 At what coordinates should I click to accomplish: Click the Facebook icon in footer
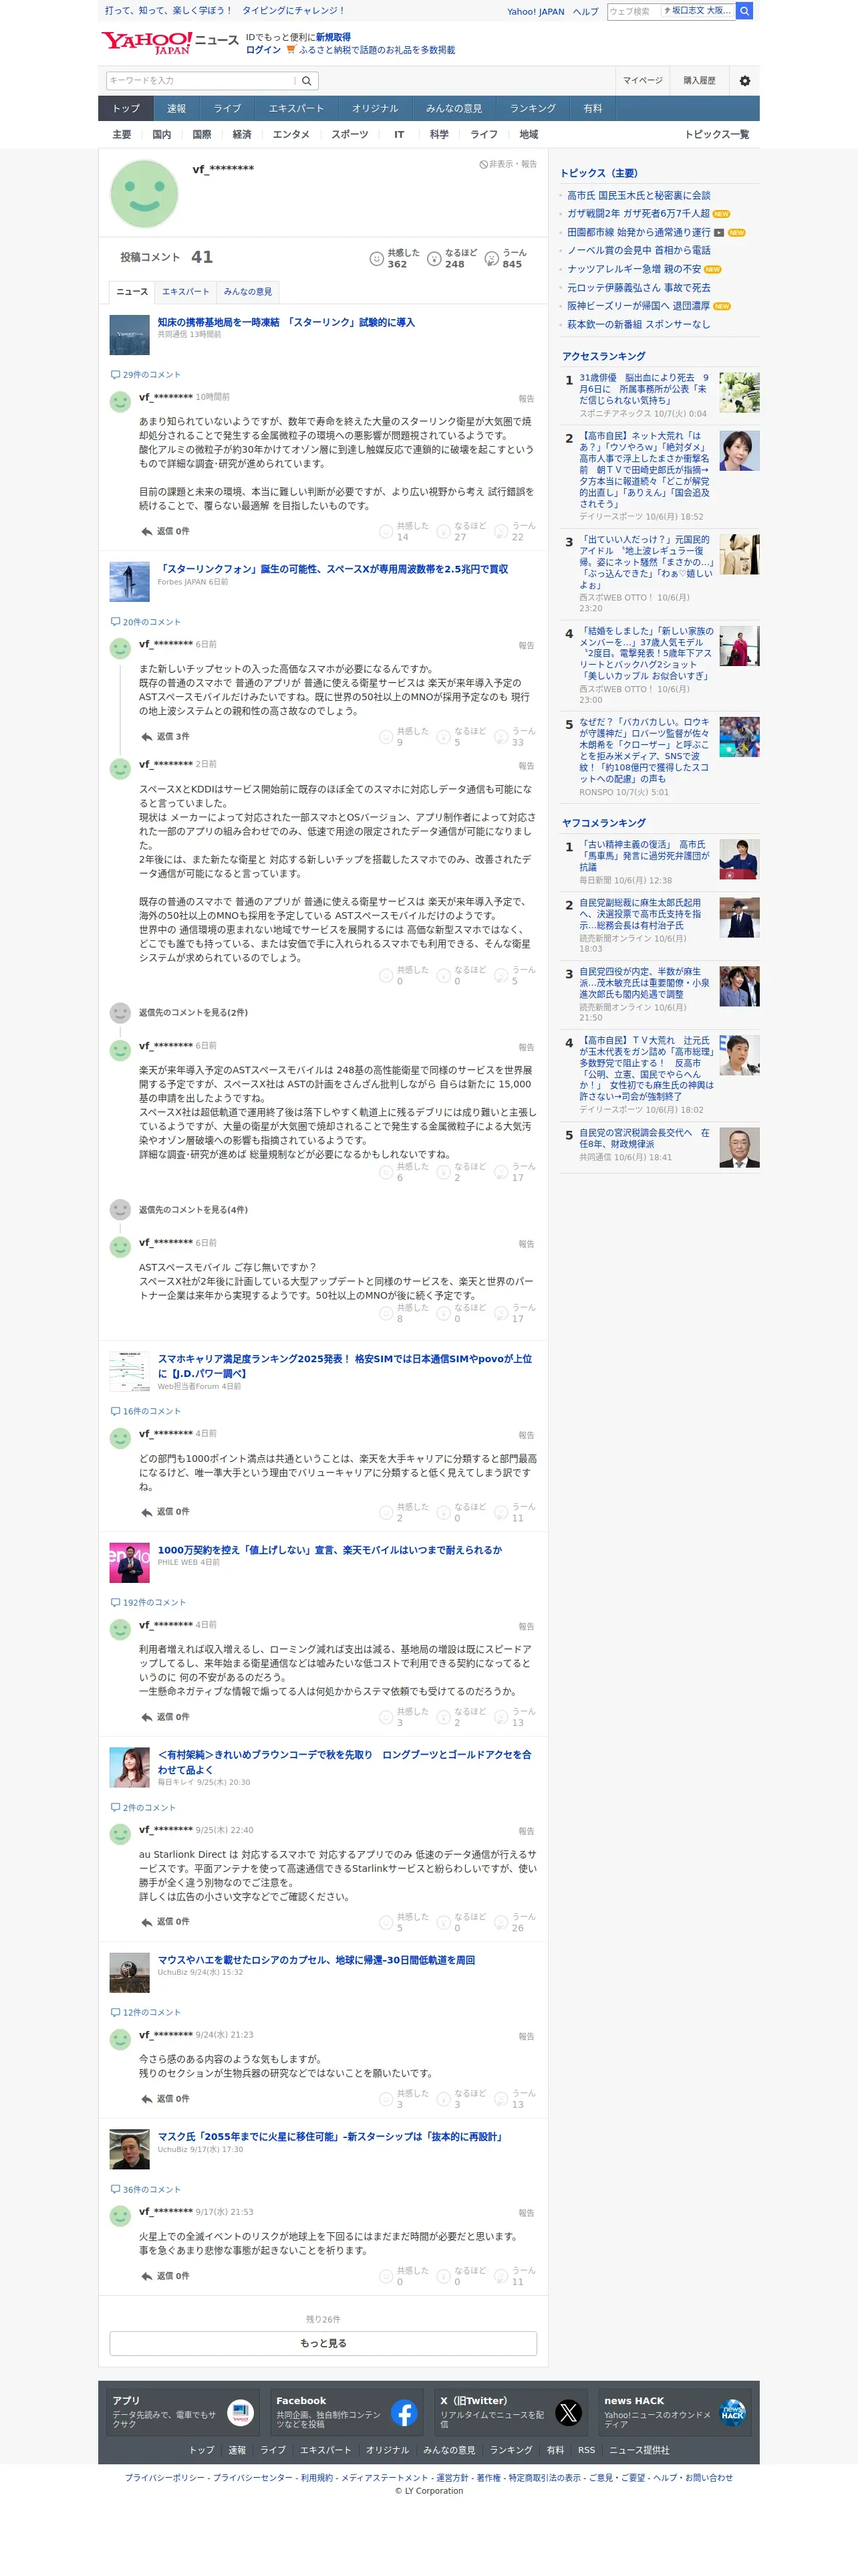click(404, 2412)
